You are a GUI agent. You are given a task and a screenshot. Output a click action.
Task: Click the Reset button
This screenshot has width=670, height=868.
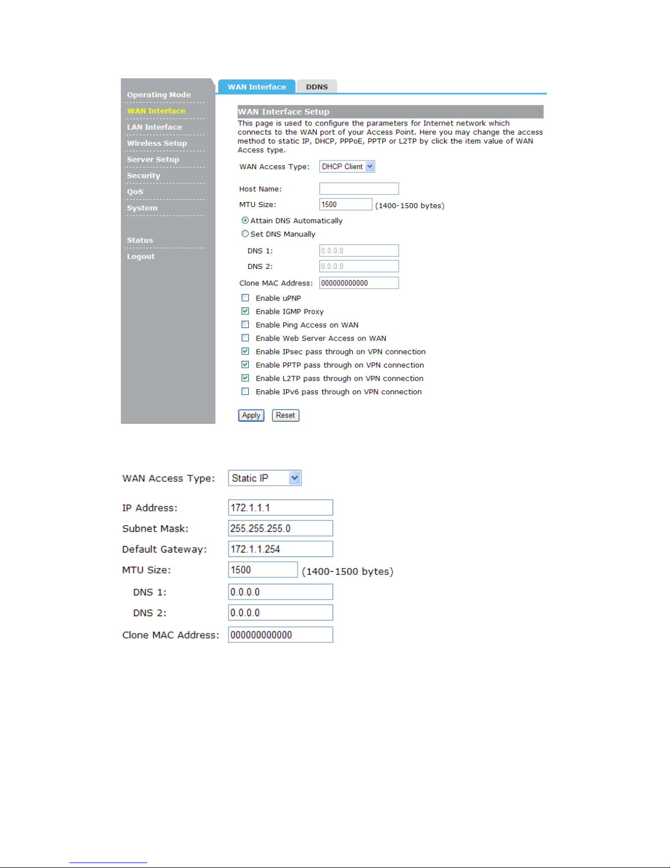click(285, 416)
